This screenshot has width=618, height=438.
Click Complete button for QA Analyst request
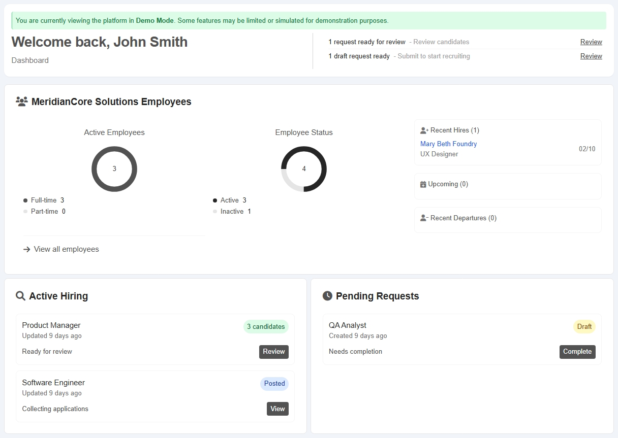click(577, 352)
